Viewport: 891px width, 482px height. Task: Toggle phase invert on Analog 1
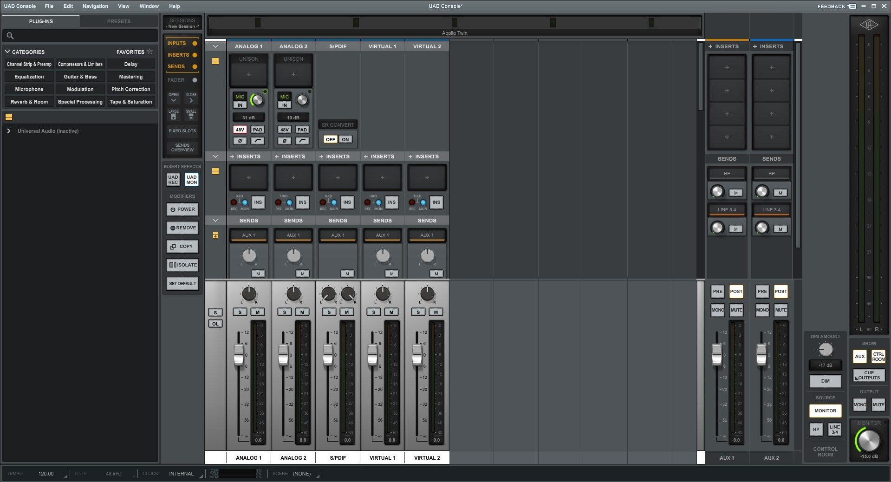tap(240, 141)
